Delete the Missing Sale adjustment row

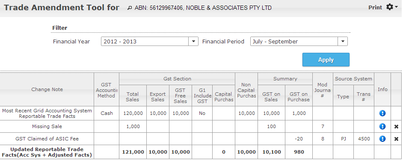pos(396,126)
